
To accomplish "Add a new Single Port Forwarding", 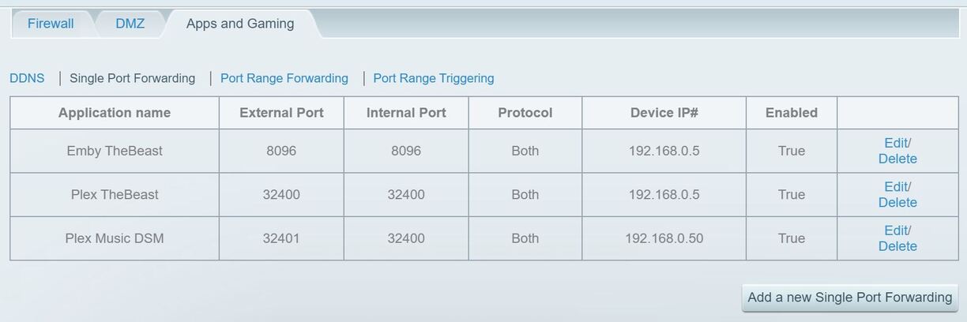I will click(x=849, y=298).
